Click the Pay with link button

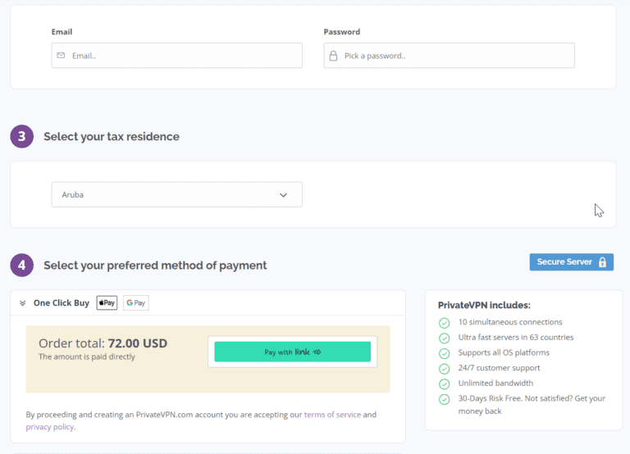tap(293, 352)
